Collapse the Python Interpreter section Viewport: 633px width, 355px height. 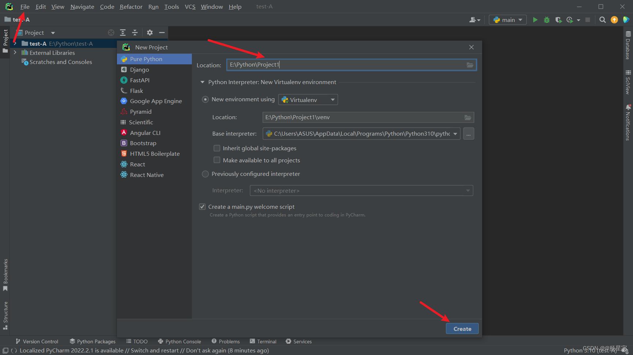[x=202, y=82]
